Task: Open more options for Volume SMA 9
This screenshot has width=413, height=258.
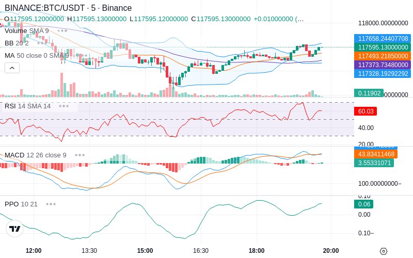Action: tap(62, 31)
